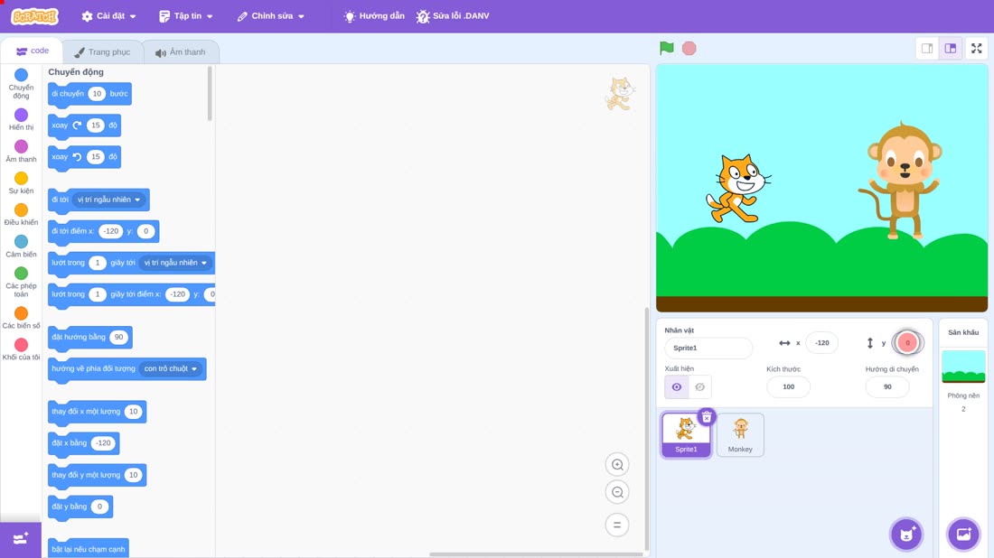This screenshot has height=558, width=994.
Task: Enter full screen stage mode
Action: pos(976,48)
